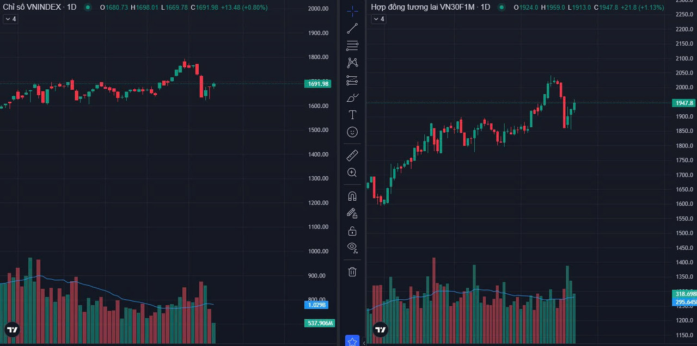Open the forecasting and position tools

tap(352, 81)
